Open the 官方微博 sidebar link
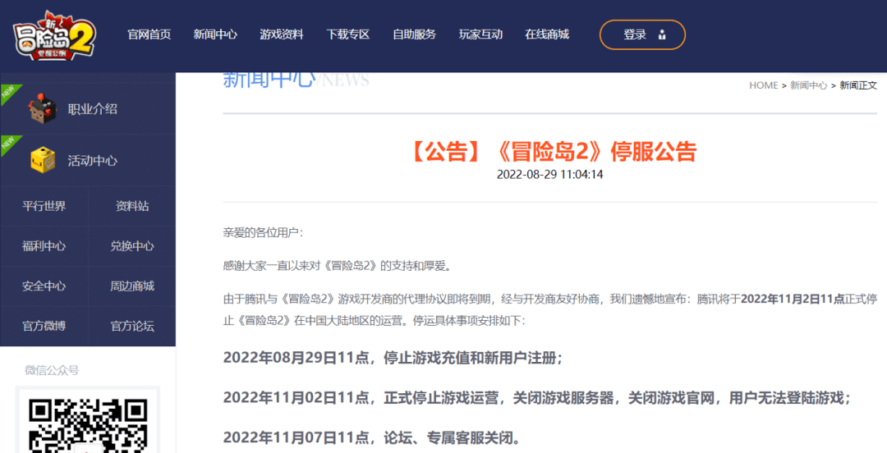Screen dimensions: 887x453 tap(44, 327)
